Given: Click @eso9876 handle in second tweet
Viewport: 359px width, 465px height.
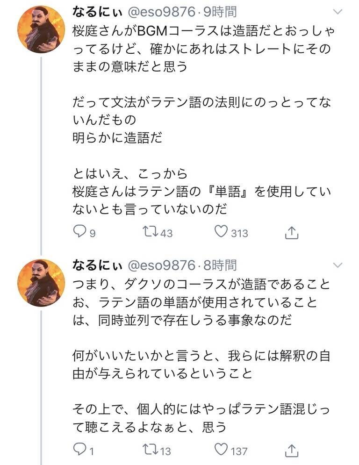Looking at the screenshot, I should 161,265.
